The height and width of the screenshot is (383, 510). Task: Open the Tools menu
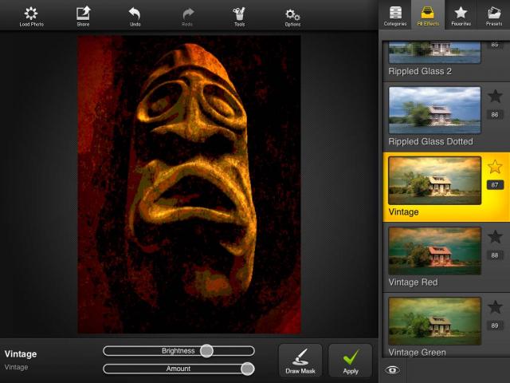tap(239, 15)
